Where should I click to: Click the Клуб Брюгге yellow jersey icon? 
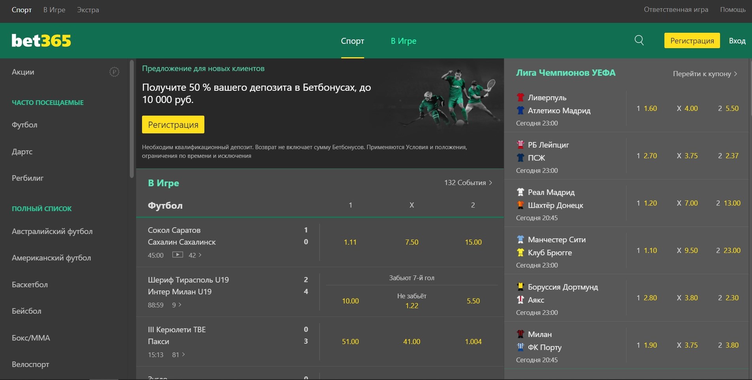pos(520,253)
